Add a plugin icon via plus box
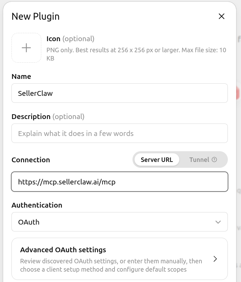This screenshot has height=282, width=241. click(26, 48)
